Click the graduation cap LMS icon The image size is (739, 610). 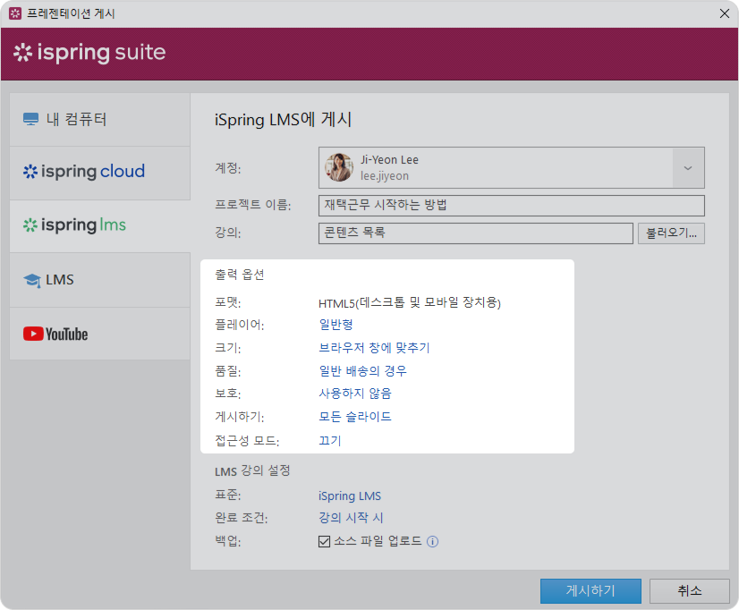(x=32, y=280)
